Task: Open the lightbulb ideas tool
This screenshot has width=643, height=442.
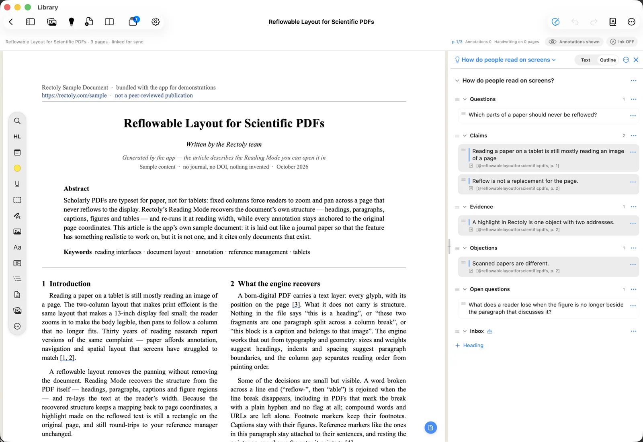Action: click(x=72, y=22)
